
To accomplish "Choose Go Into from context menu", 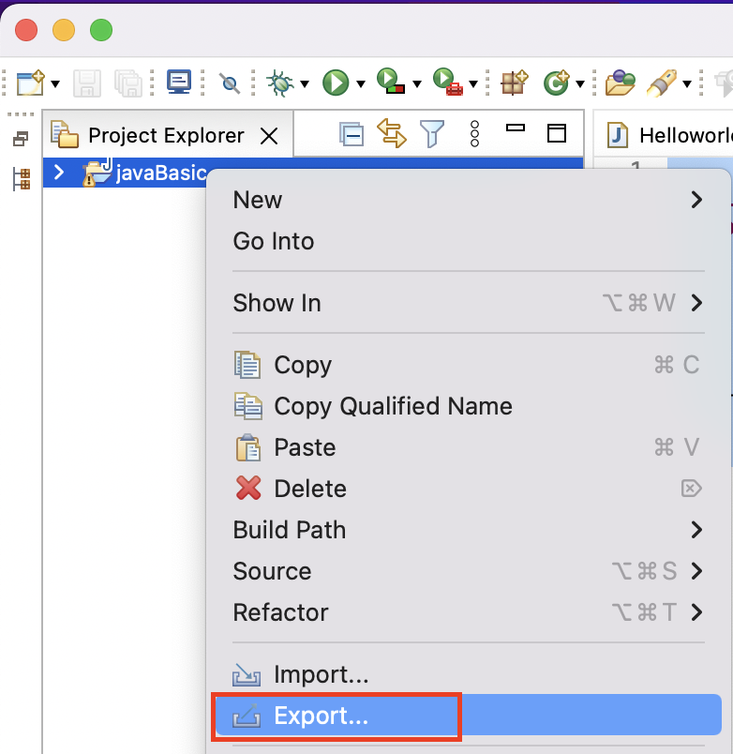I will coord(469,241).
